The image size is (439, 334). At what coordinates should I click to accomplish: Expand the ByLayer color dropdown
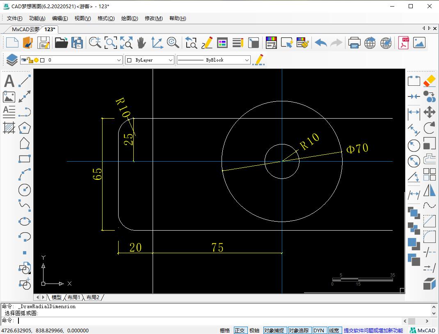(171, 60)
